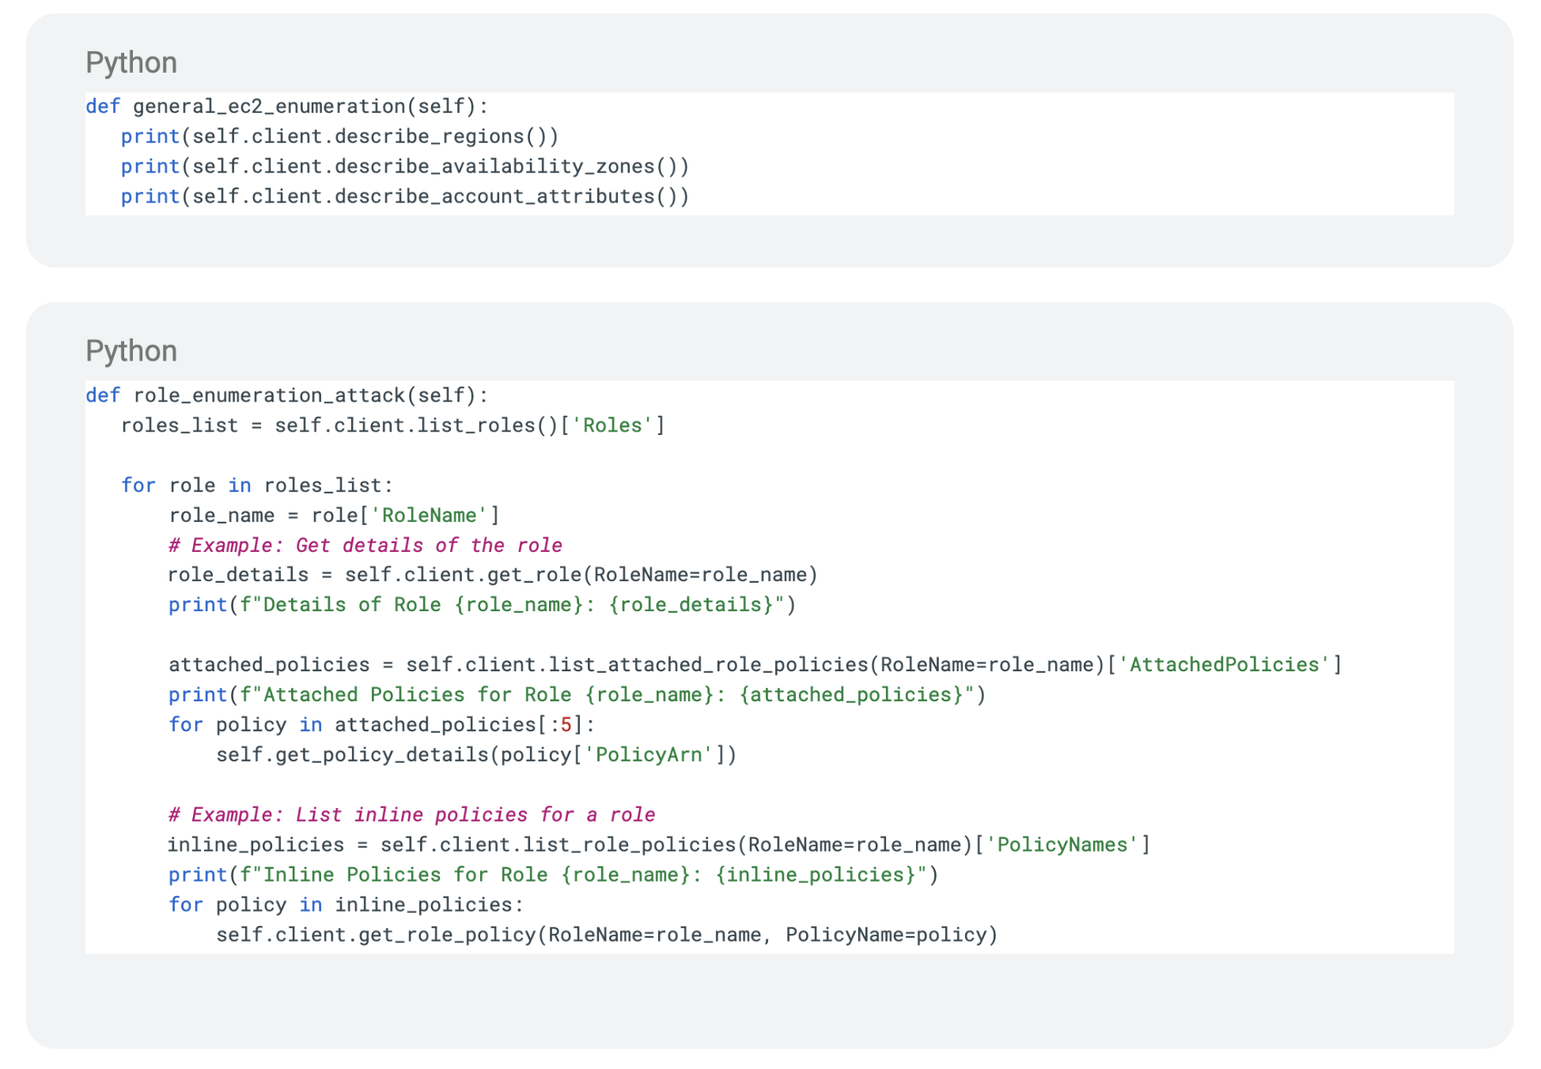
Task: Click the comment '# Example: Get details of the role'
Action: 365,546
